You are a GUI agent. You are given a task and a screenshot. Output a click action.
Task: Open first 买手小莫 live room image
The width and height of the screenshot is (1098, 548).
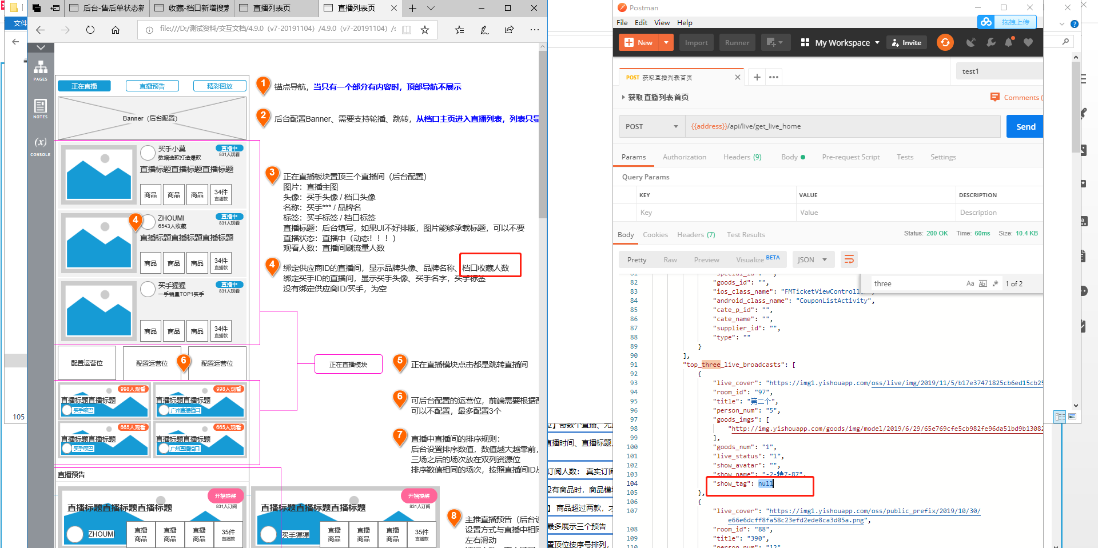pyautogui.click(x=99, y=175)
